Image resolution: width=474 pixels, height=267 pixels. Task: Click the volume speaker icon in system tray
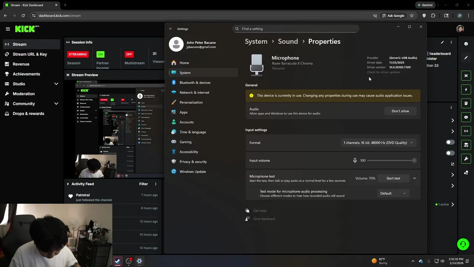[442, 261]
